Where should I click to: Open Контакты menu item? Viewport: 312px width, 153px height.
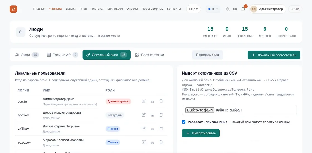tap(174, 9)
